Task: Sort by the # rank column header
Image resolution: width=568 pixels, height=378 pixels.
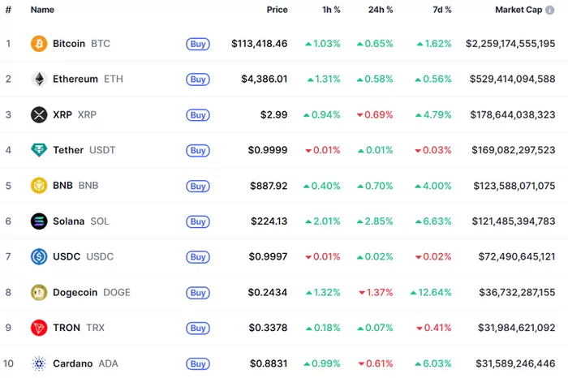Action: (8, 10)
